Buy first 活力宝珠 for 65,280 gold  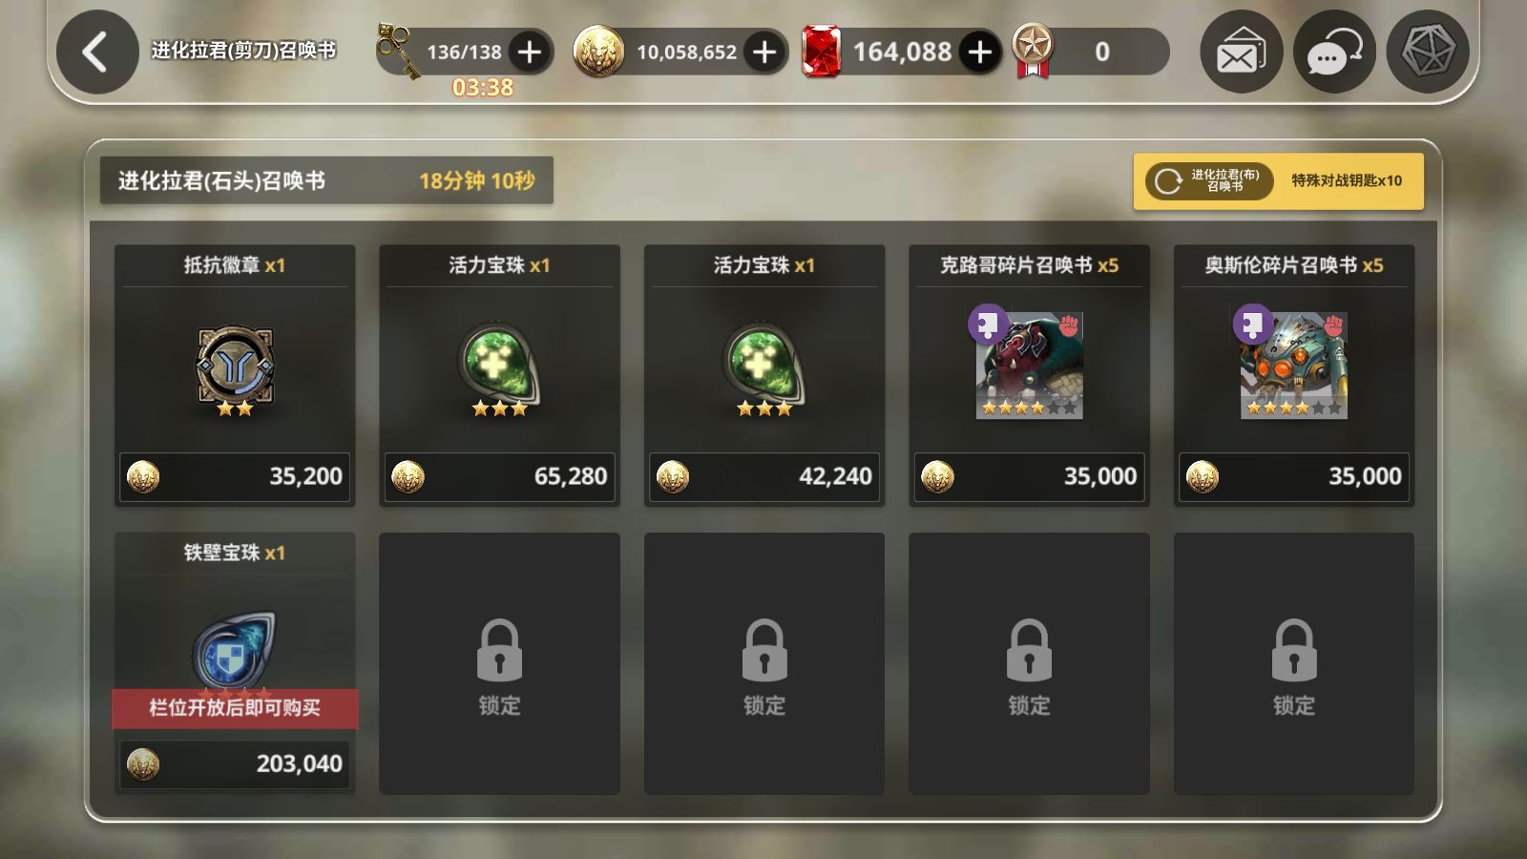[499, 475]
